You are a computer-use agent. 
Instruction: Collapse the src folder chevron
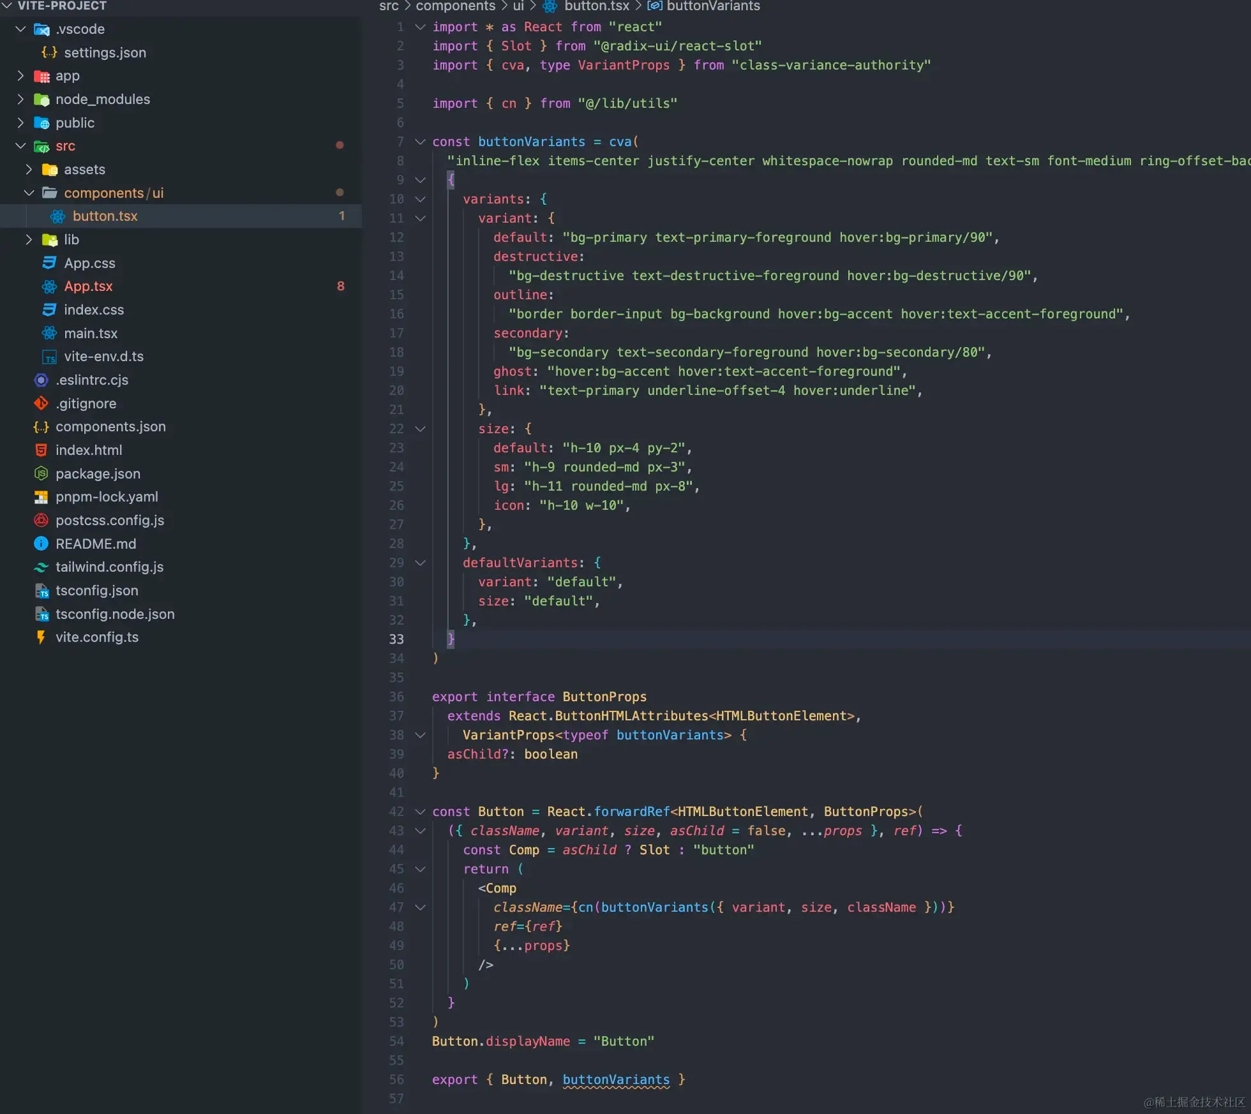pos(20,146)
